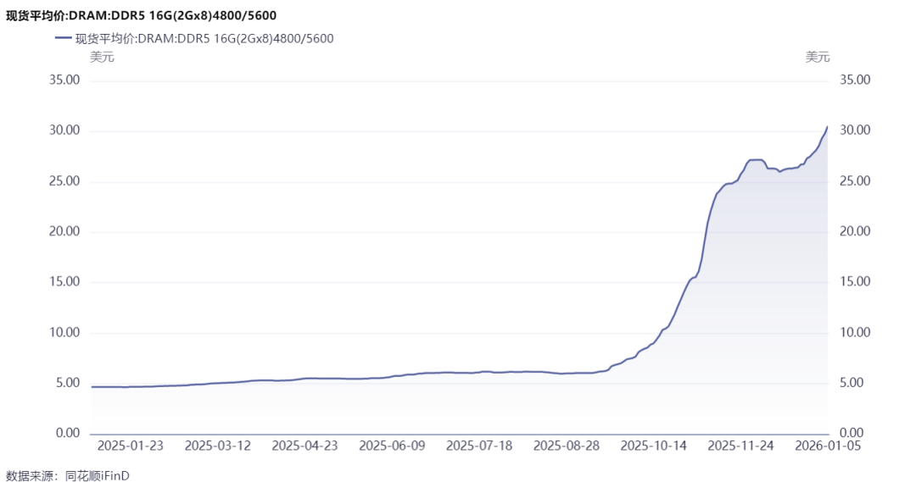Click the left axis unit label 美元
Screen dimensions: 916x482
(x=102, y=58)
